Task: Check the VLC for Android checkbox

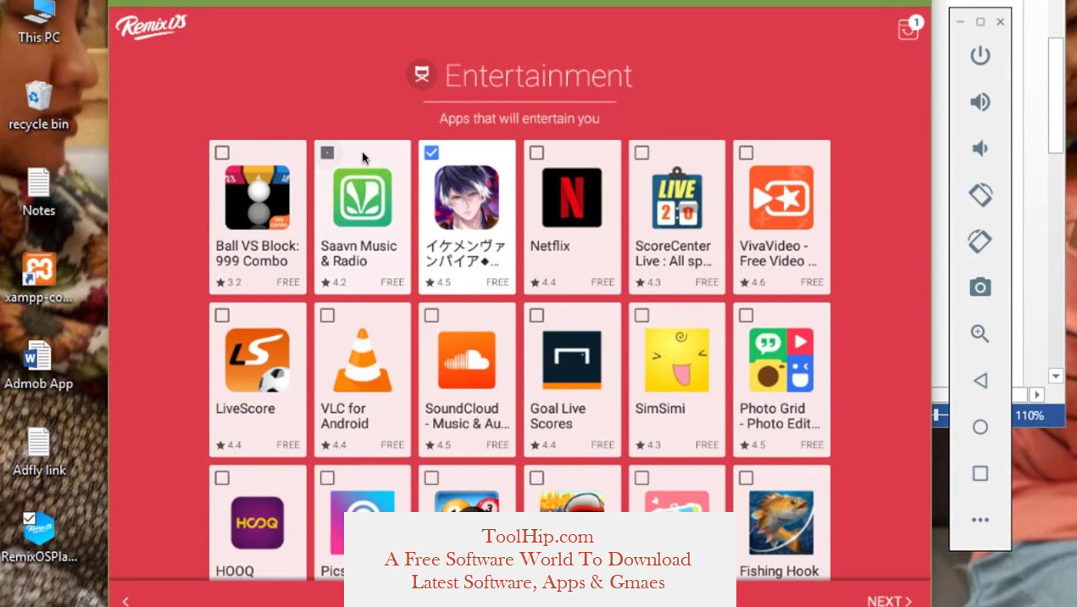Action: pos(327,315)
